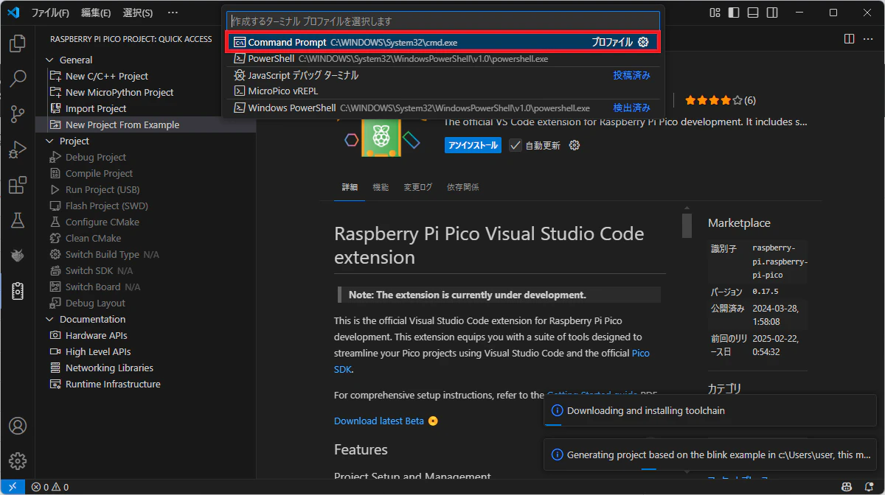Open the 選択(S) menu

(x=137, y=13)
